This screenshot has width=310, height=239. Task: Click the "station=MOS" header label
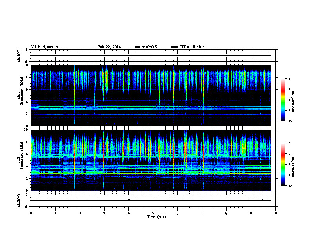(146, 47)
